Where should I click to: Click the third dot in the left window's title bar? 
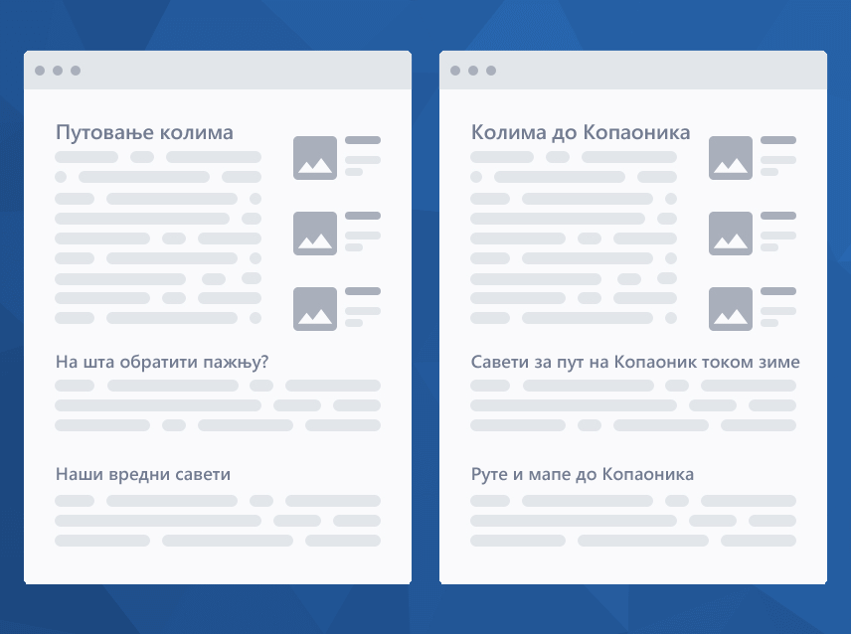click(x=76, y=71)
